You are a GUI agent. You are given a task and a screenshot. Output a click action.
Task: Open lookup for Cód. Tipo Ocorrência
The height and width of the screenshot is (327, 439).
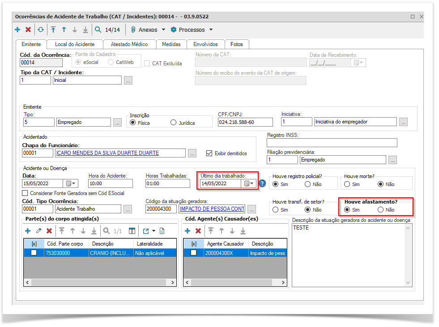pyautogui.click(x=128, y=209)
